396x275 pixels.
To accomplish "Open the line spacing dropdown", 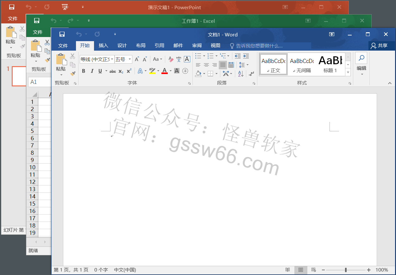I will [x=244, y=65].
